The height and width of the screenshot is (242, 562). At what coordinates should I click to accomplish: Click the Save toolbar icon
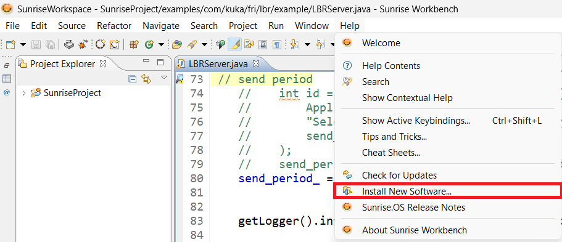pyautogui.click(x=36, y=44)
